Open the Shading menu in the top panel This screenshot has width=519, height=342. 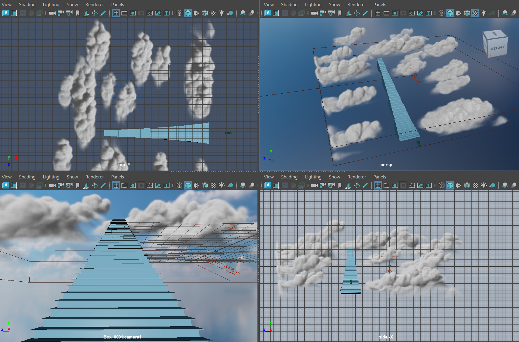click(27, 5)
